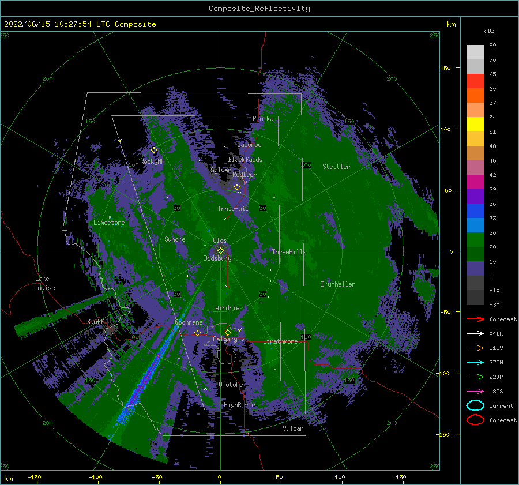Click the magenta 39-42 dBZ swatch

pyautogui.click(x=475, y=182)
